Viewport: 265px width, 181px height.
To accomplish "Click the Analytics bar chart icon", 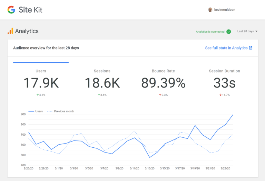I will pos(10,31).
